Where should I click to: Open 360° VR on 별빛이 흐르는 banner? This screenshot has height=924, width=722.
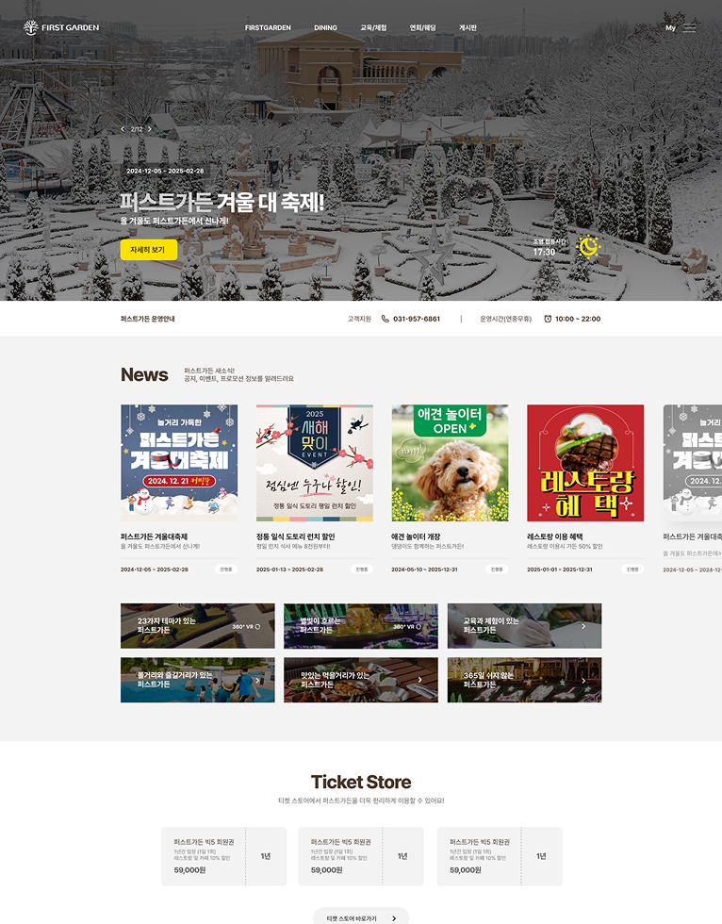(407, 626)
